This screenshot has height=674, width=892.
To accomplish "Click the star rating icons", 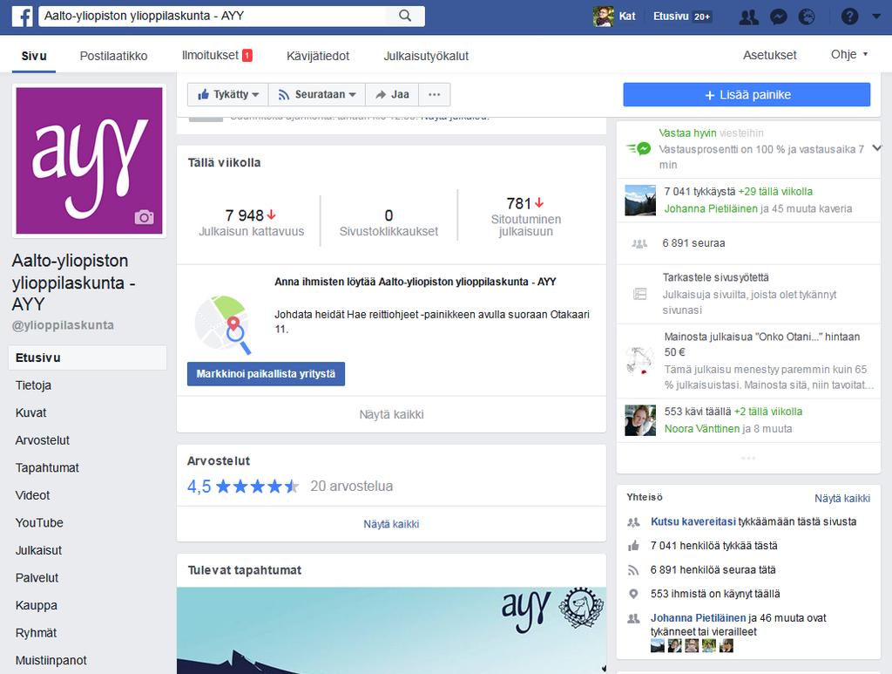I will pyautogui.click(x=257, y=487).
